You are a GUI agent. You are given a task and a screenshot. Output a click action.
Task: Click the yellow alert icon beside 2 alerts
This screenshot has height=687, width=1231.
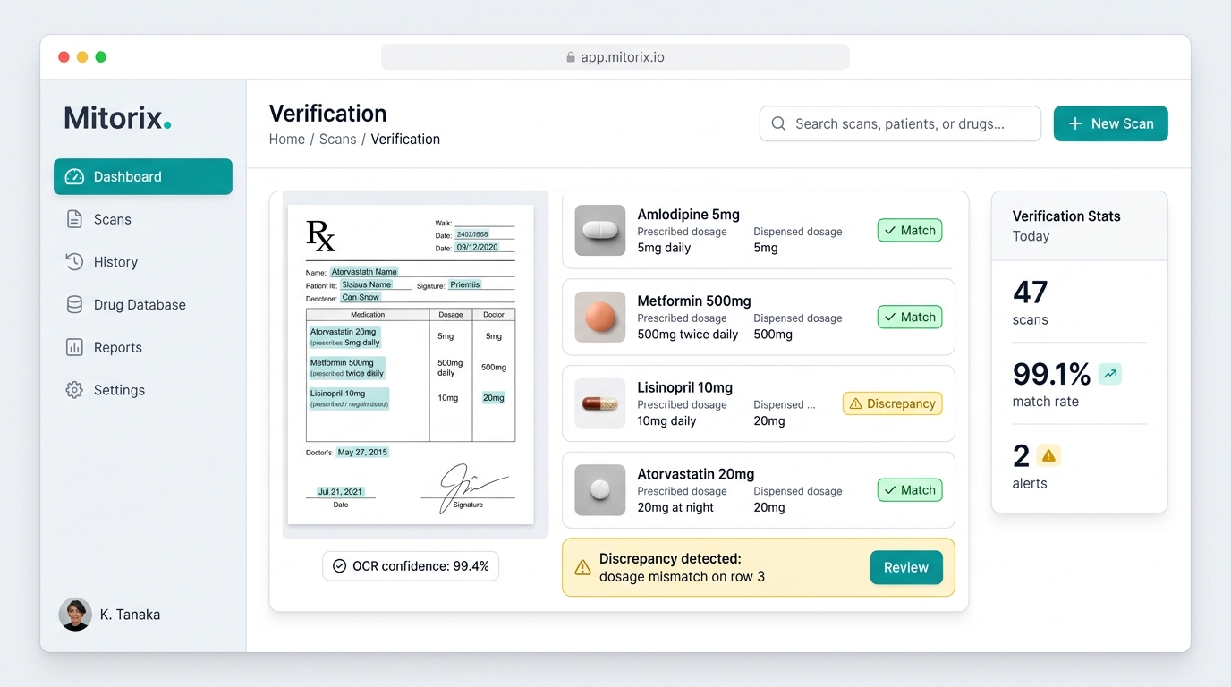point(1048,456)
